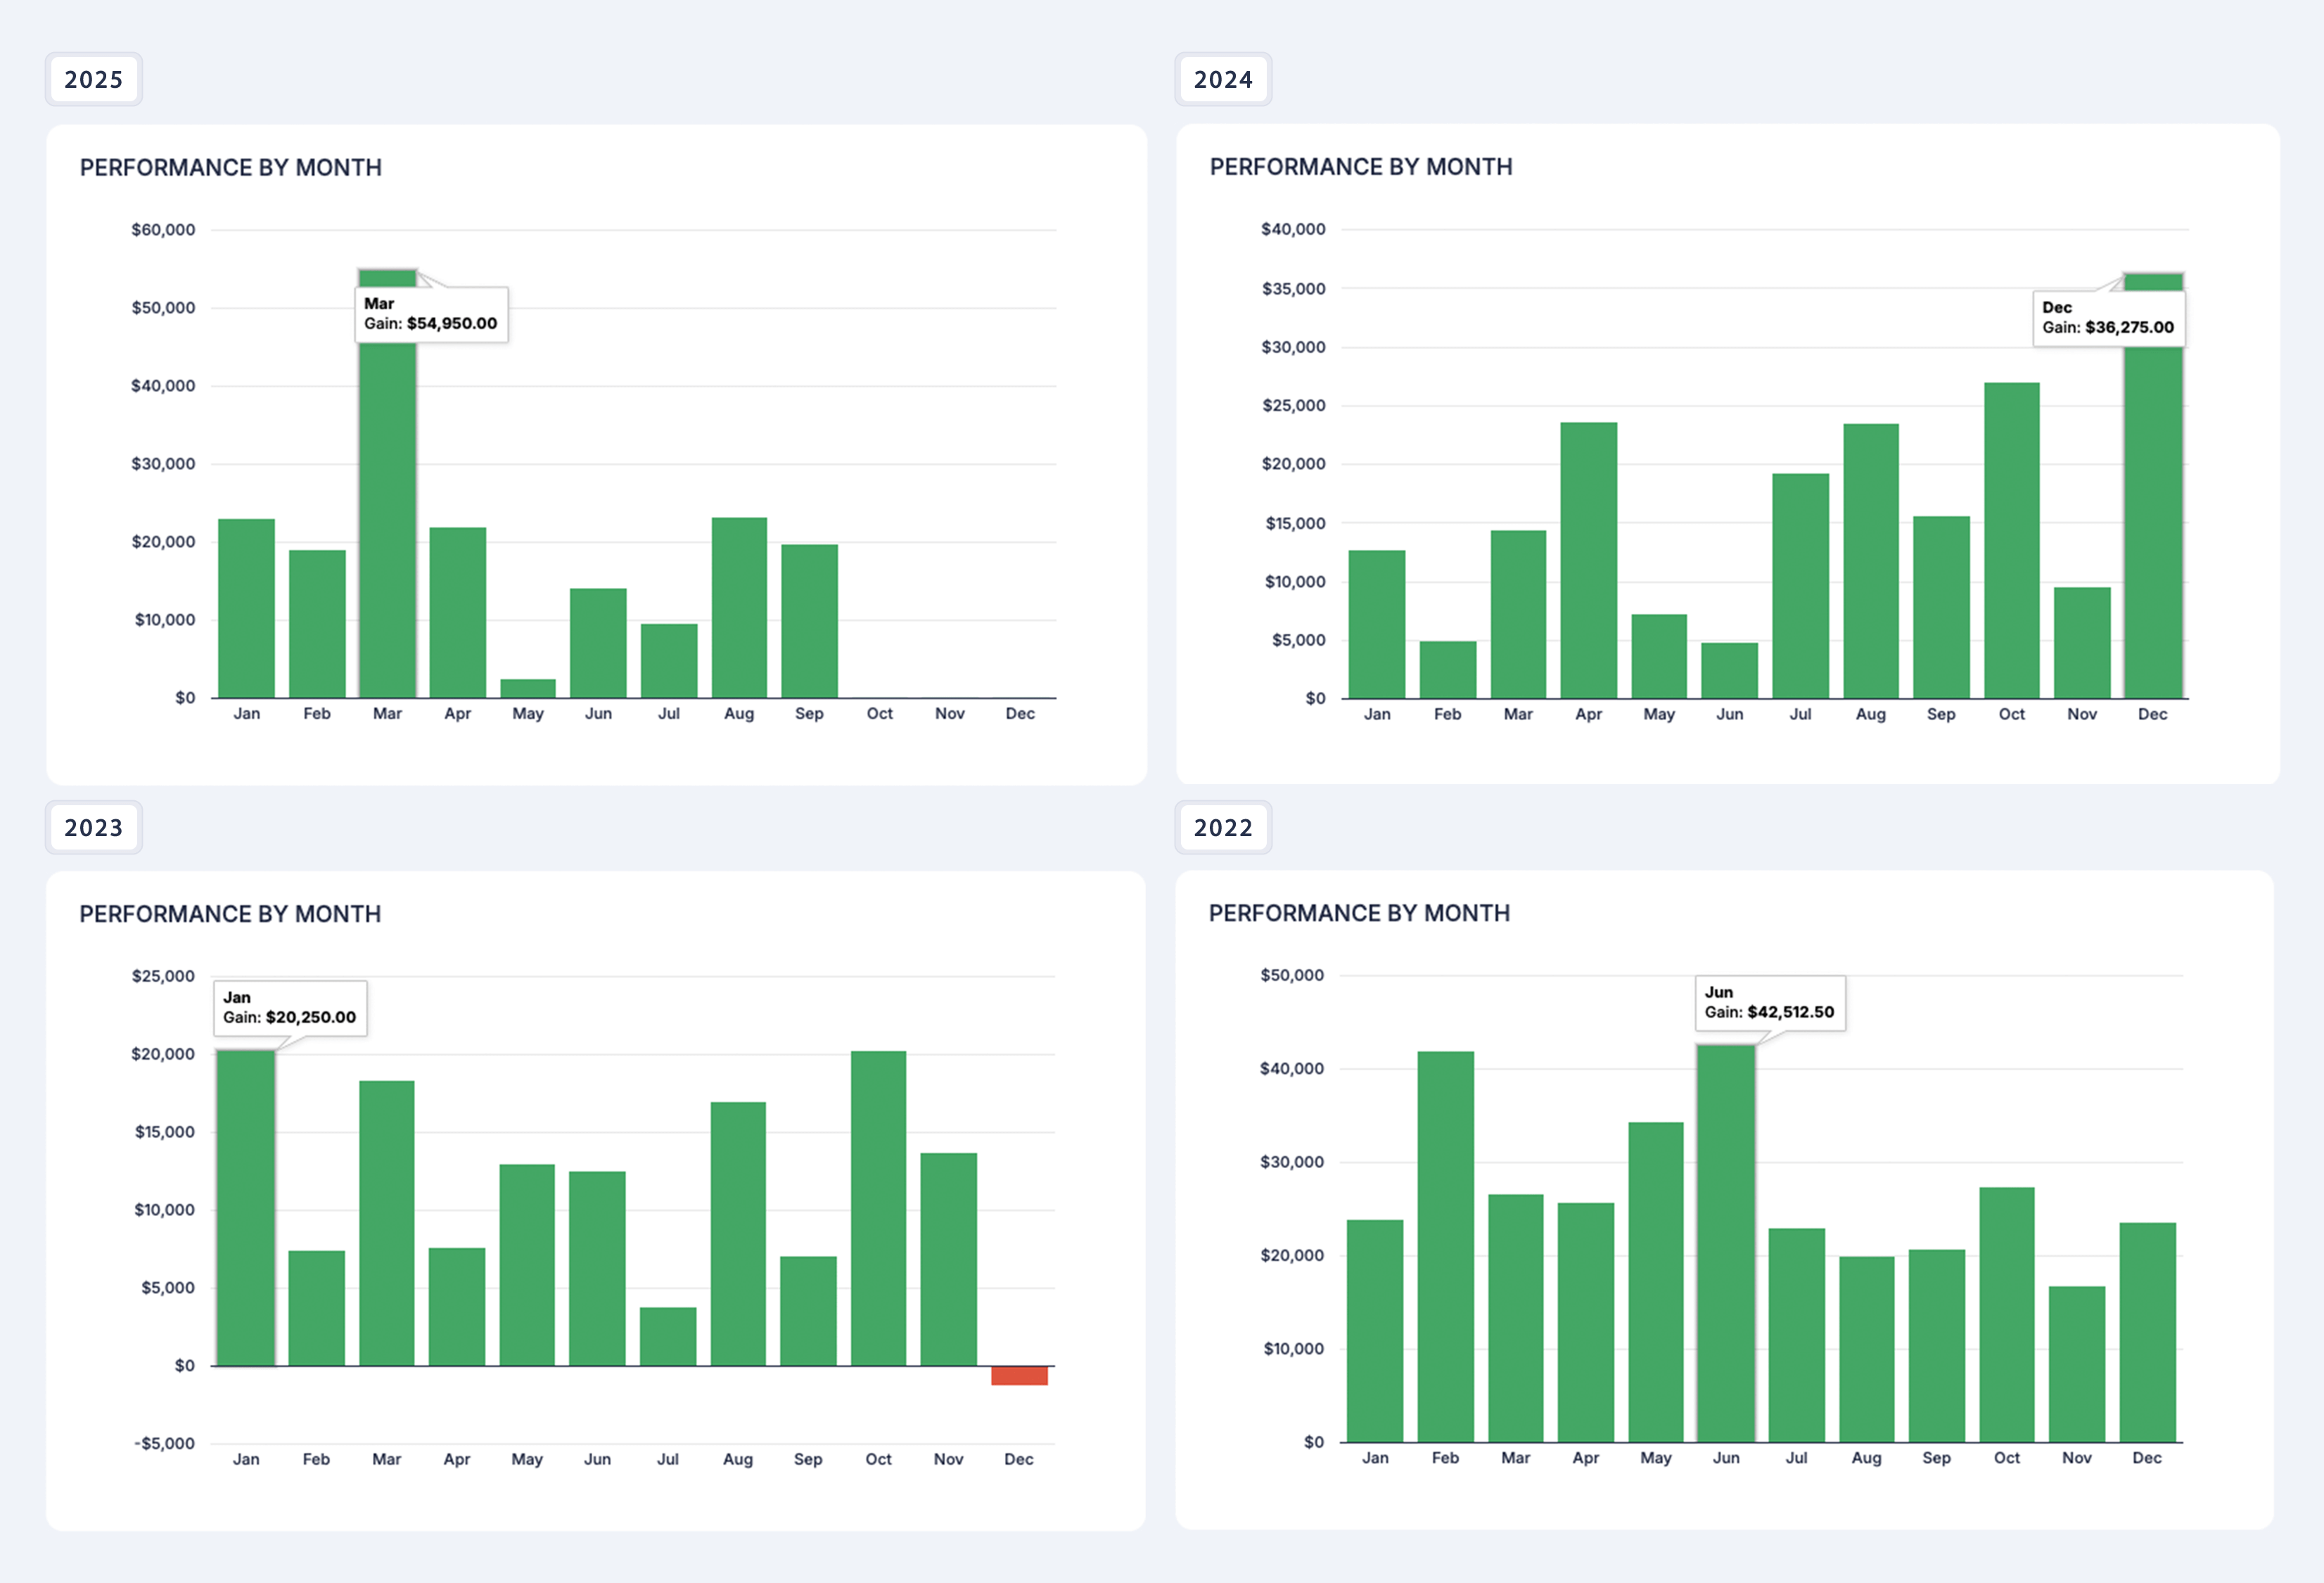This screenshot has height=1583, width=2324.
Task: Click the December bar in 2024 chart
Action: click(x=2153, y=520)
